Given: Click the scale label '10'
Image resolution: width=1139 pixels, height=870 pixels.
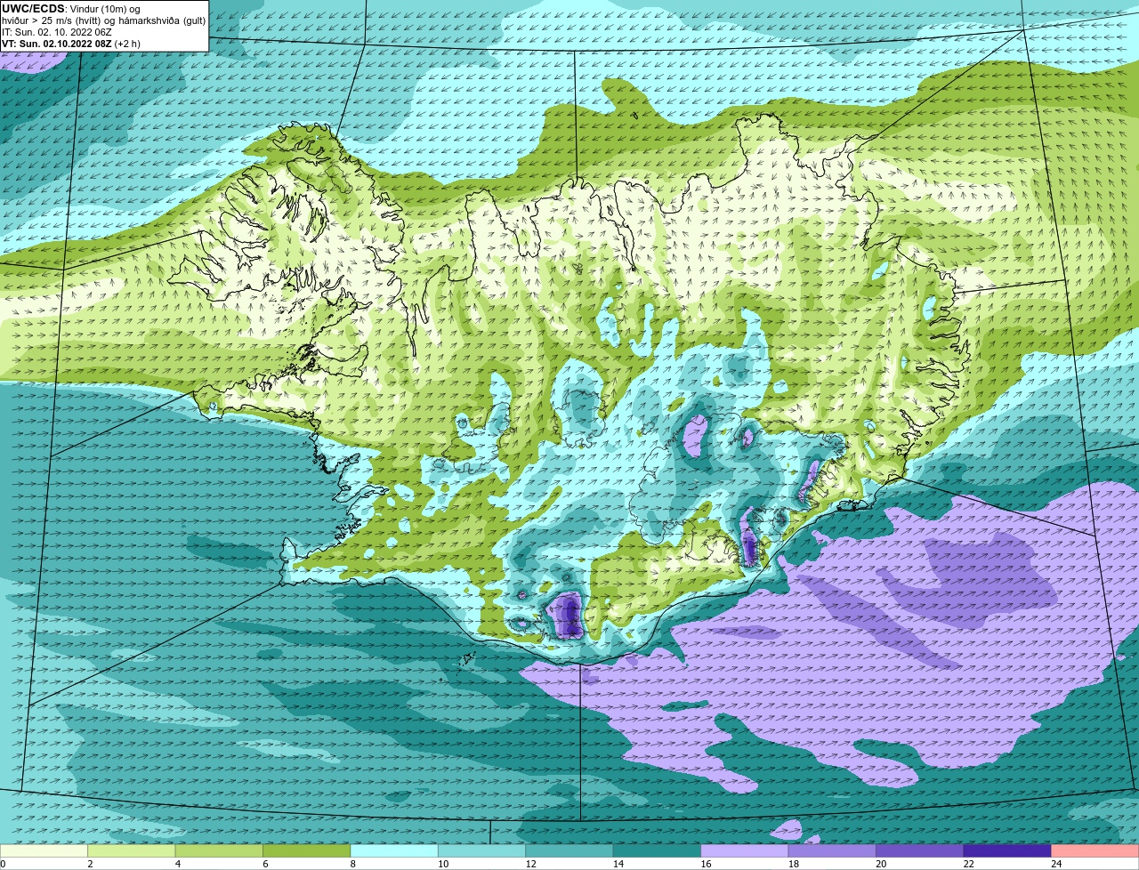Looking at the screenshot, I should coord(443,864).
